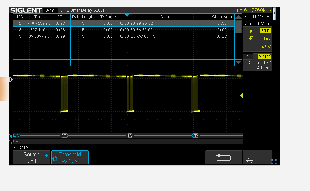Click the Time column header
Viewport: 310px width, 191px height.
click(39, 17)
